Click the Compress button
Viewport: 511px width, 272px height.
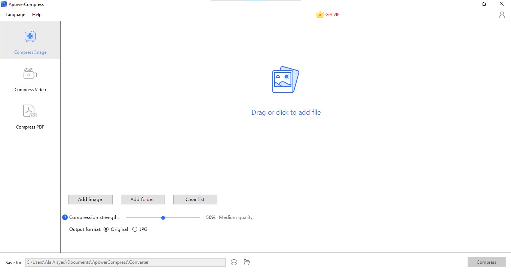487,262
